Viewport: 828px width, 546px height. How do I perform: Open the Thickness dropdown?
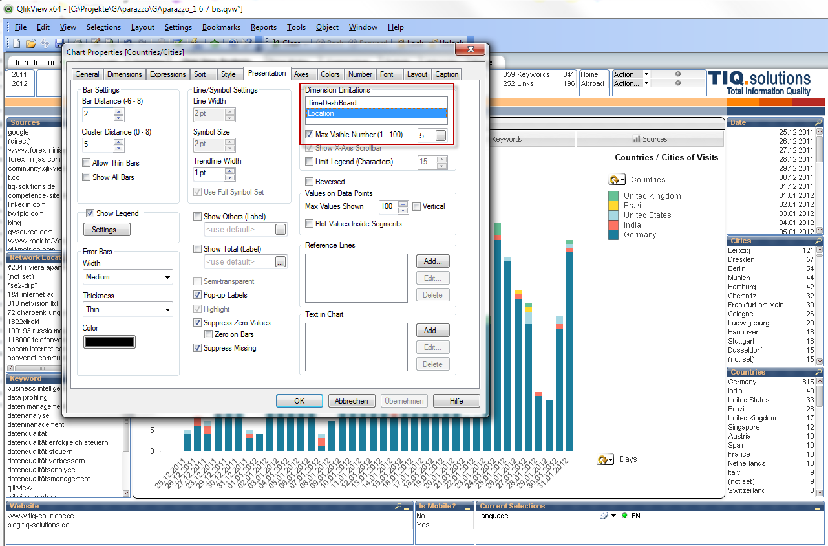(168, 309)
